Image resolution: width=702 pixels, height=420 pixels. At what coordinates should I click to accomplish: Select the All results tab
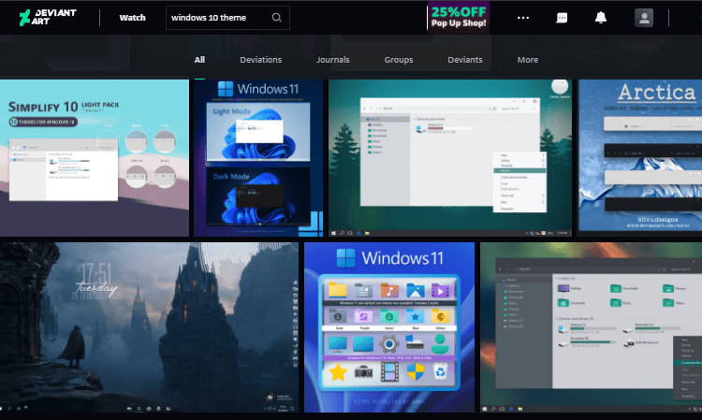(199, 60)
